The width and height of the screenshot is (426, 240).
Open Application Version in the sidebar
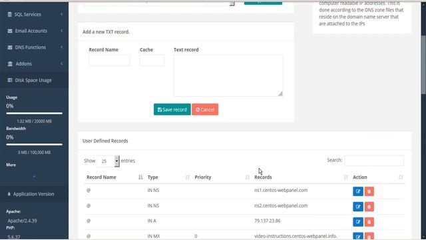[34, 194]
